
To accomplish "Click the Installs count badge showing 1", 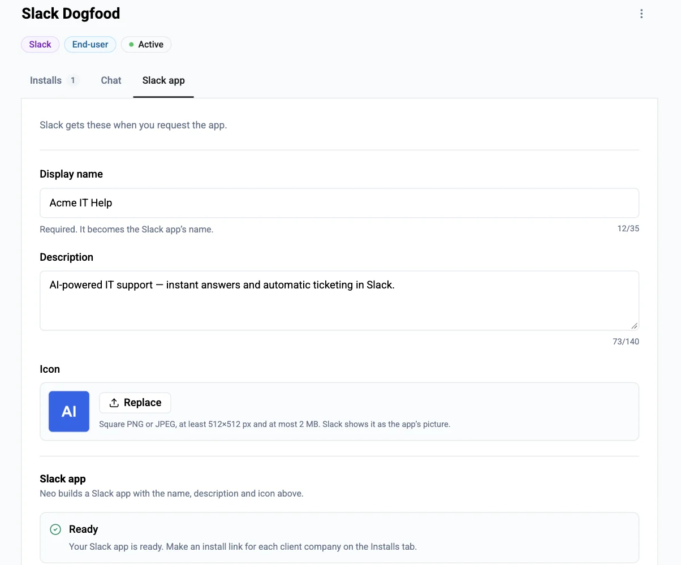I will [72, 80].
